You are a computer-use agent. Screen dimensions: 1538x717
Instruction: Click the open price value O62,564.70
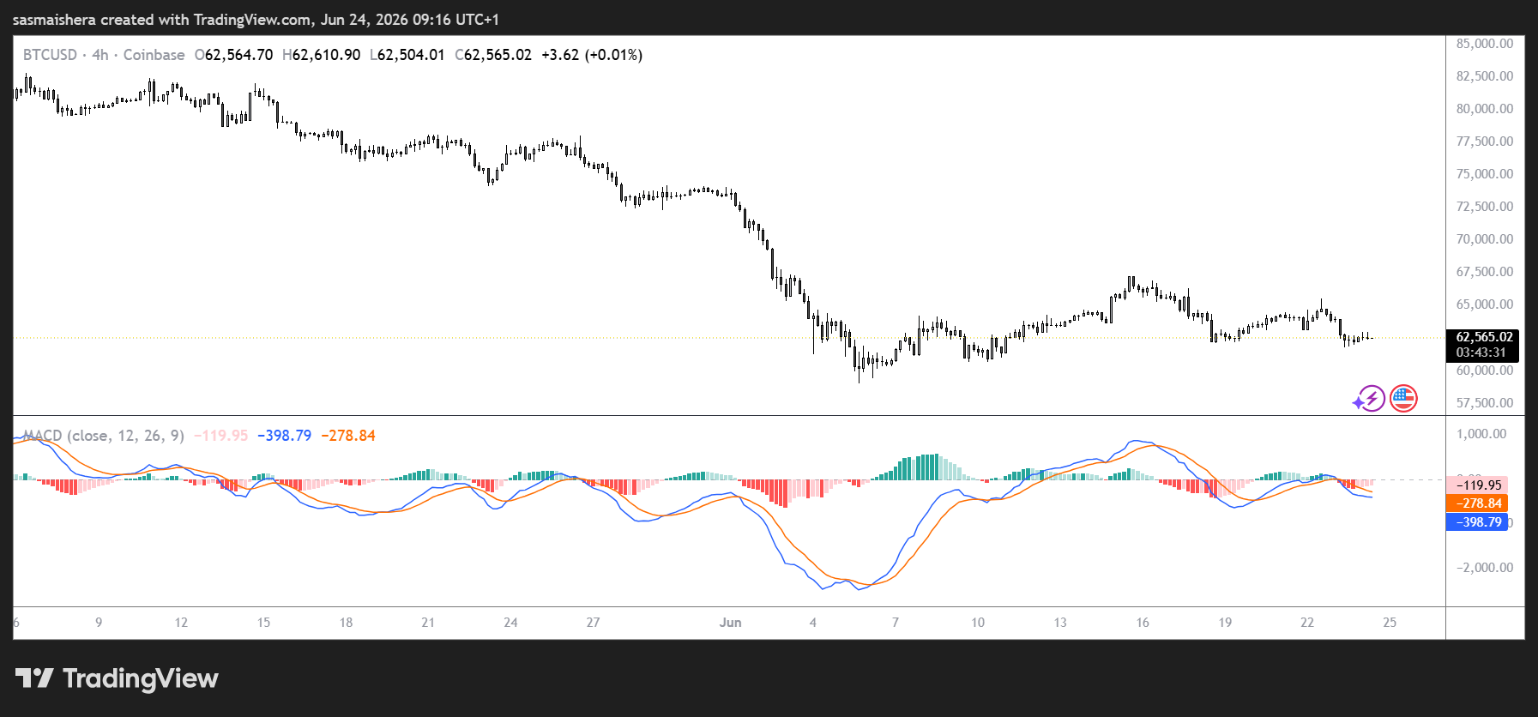tap(233, 55)
